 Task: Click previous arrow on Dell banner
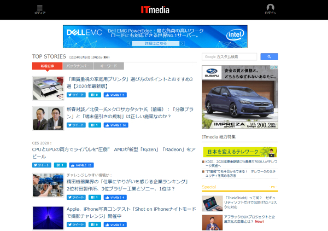pos(129,43)
